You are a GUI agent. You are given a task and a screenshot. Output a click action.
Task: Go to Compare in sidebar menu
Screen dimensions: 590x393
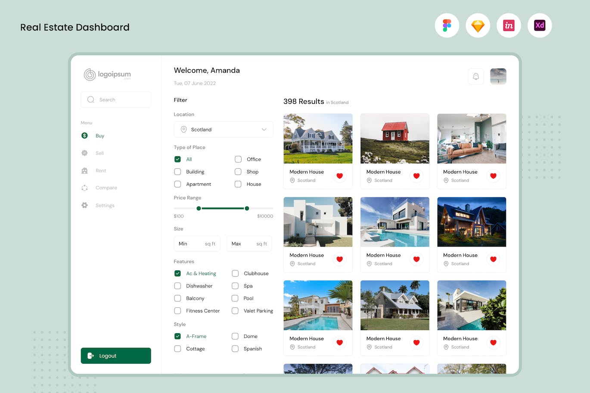click(106, 188)
